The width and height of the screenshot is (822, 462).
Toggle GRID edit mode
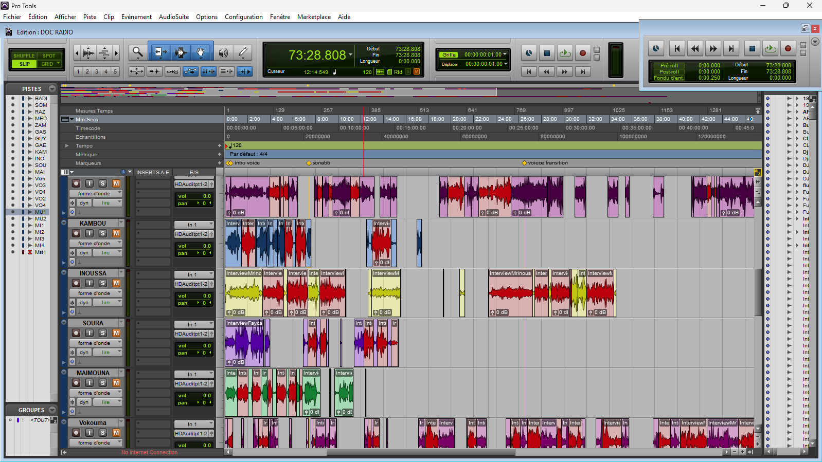[49, 64]
